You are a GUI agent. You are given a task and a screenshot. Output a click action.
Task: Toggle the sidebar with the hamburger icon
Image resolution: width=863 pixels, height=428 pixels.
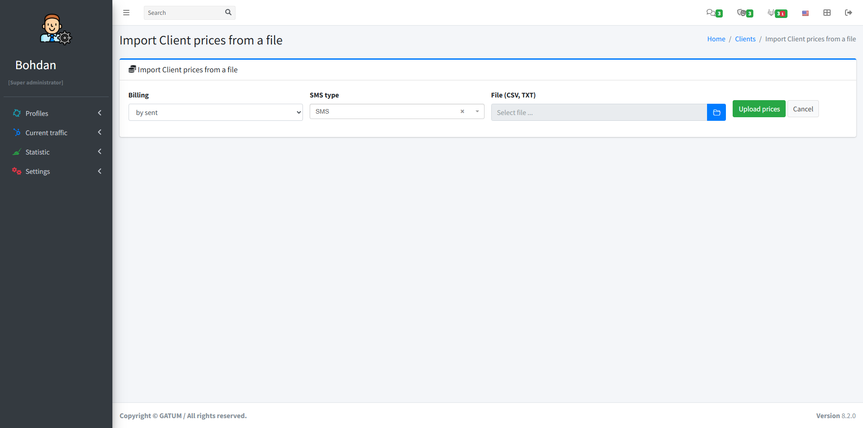point(126,13)
